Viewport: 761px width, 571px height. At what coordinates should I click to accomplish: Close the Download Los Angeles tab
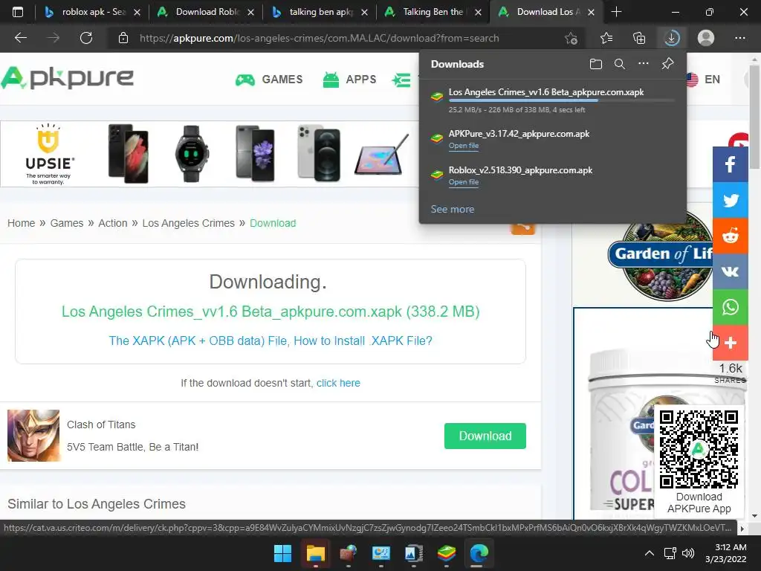pyautogui.click(x=591, y=12)
